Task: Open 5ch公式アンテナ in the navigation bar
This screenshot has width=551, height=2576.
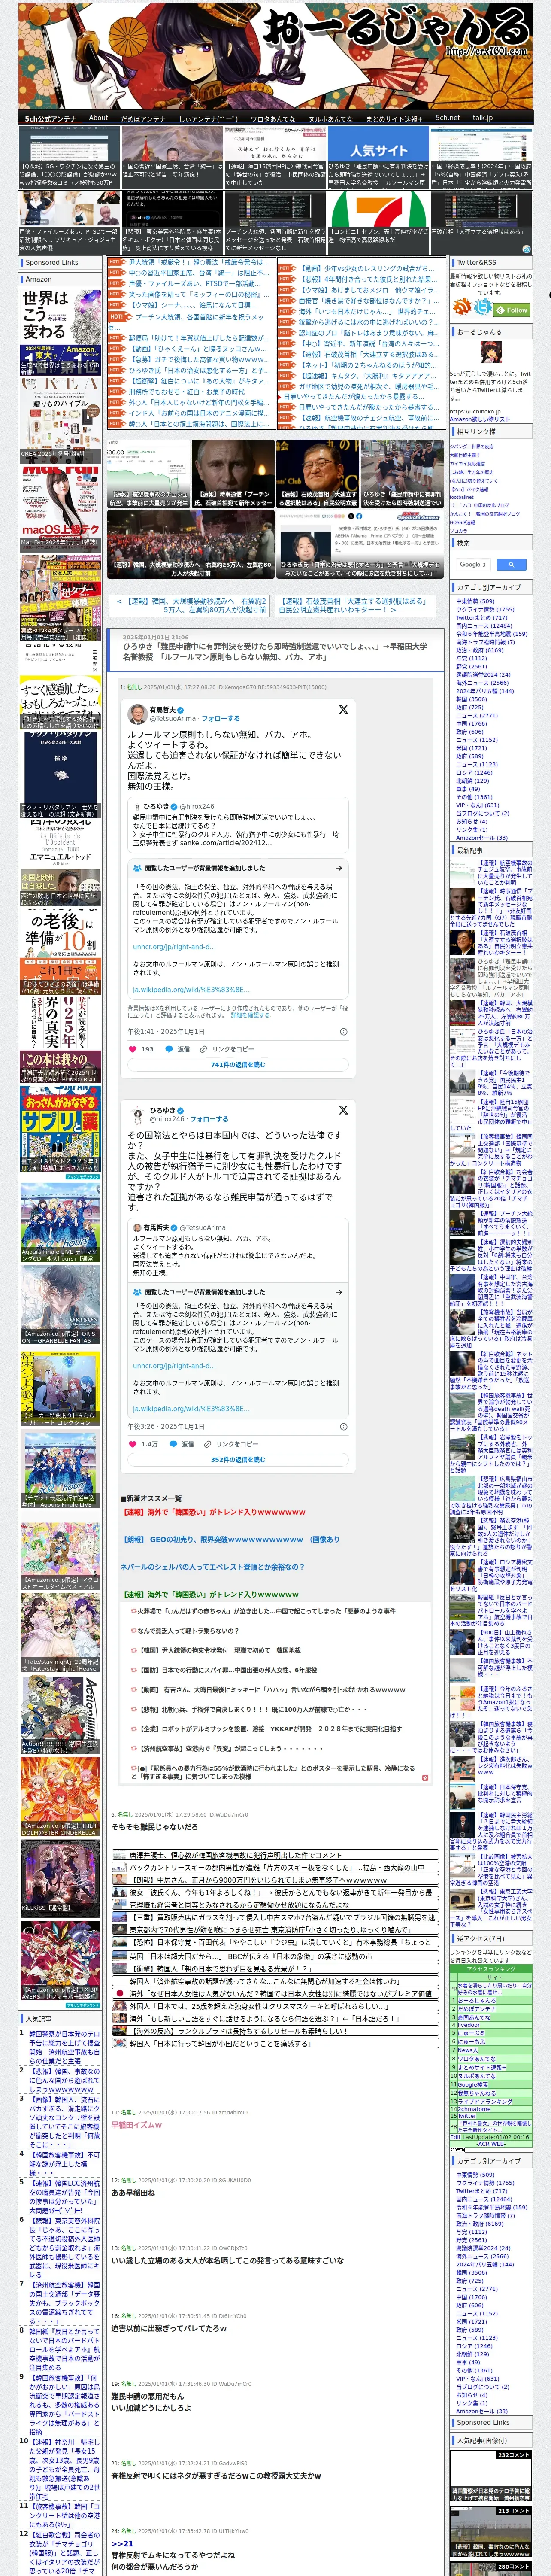Action: pos(50,118)
